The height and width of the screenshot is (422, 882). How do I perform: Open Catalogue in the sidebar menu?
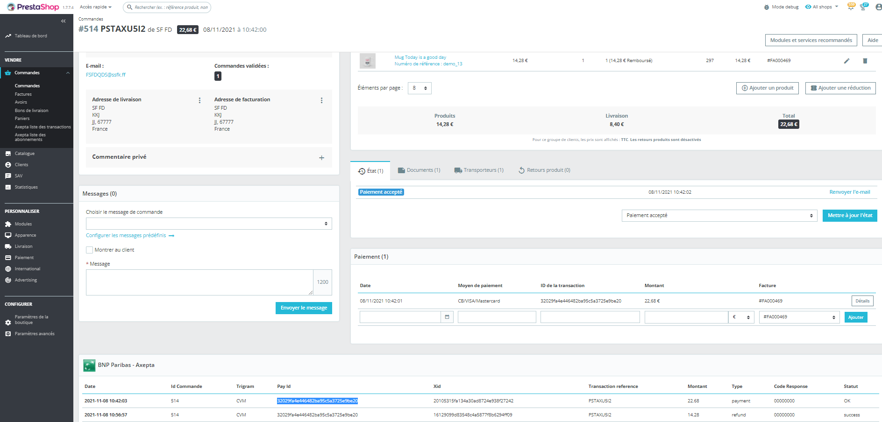[25, 154]
